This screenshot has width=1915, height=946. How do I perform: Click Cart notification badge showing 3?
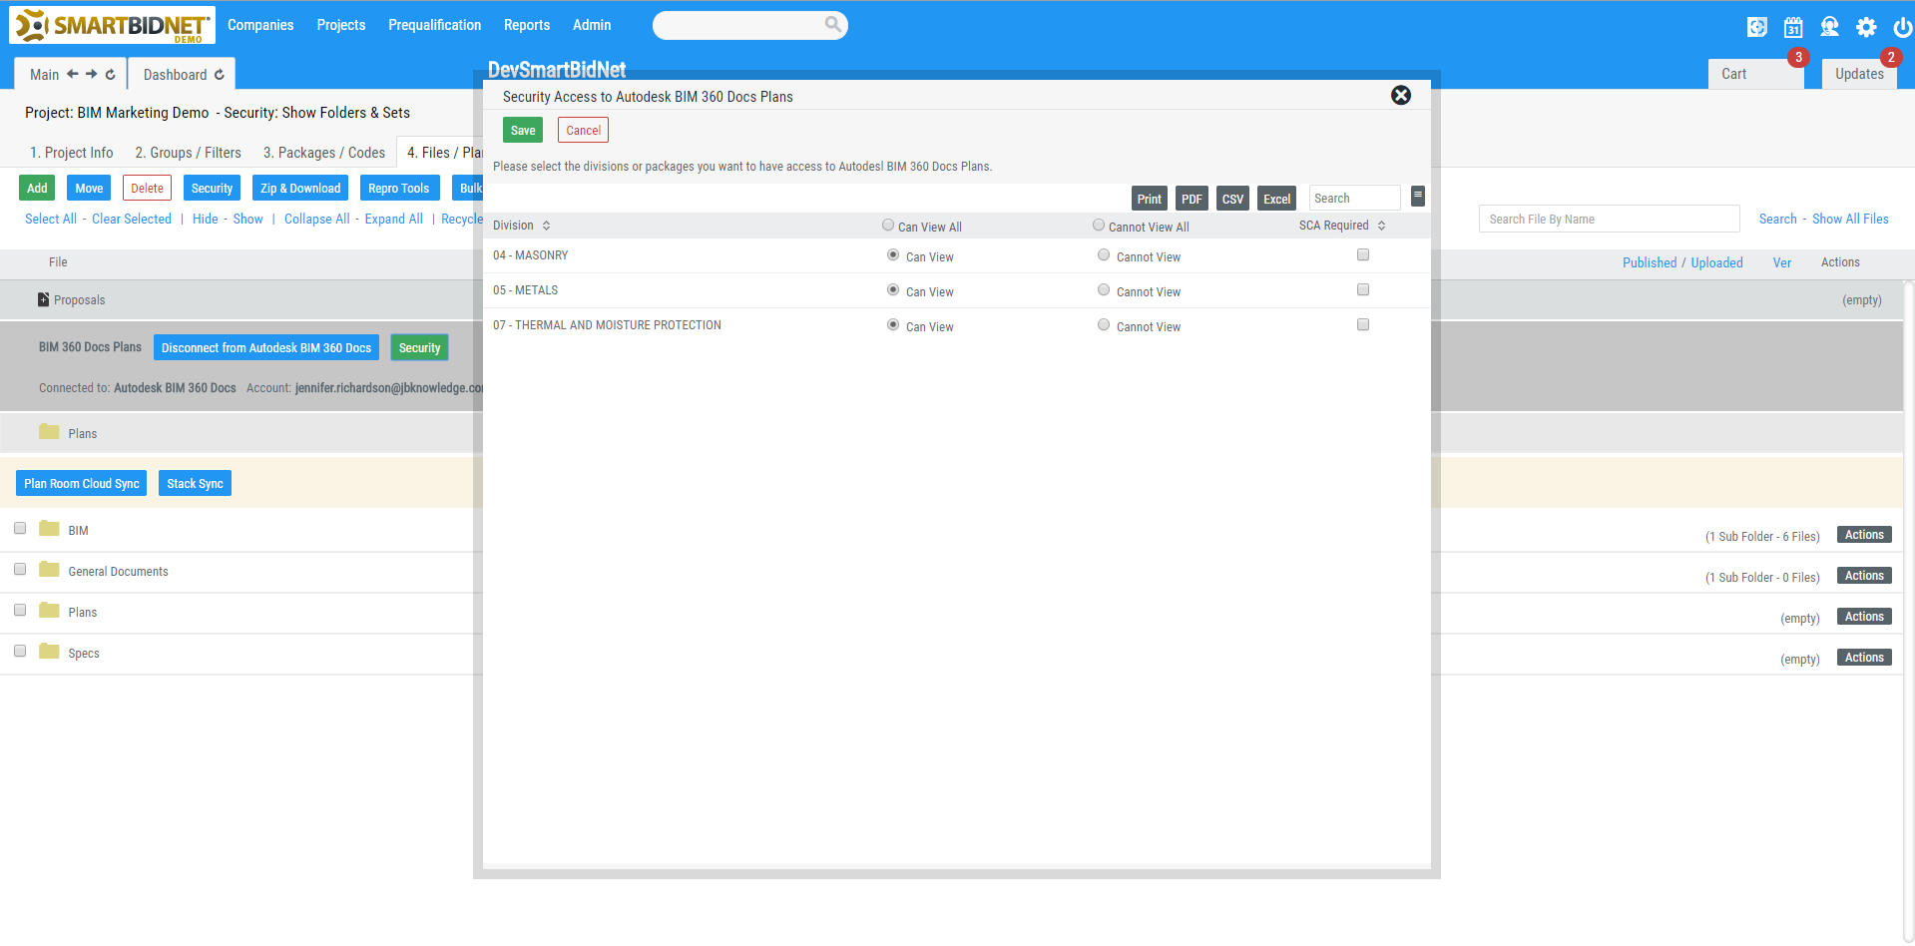coord(1798,57)
